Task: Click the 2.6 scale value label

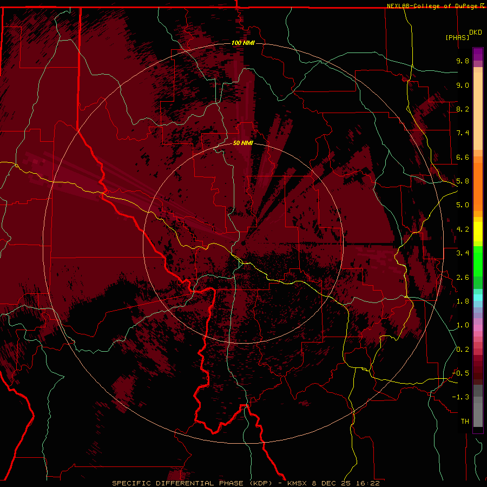Action: pyautogui.click(x=463, y=278)
